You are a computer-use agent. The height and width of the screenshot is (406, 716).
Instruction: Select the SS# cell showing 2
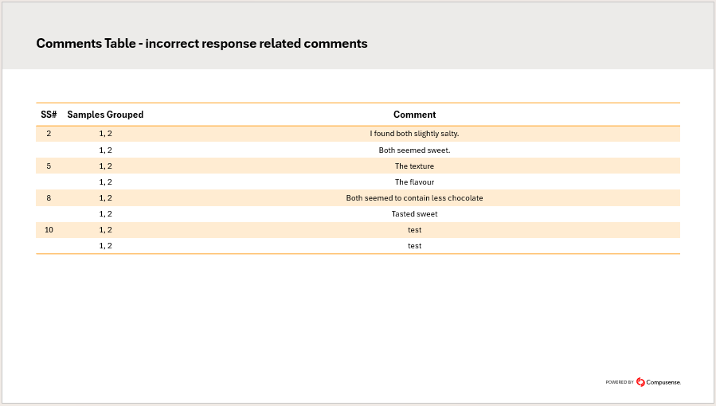click(x=49, y=134)
